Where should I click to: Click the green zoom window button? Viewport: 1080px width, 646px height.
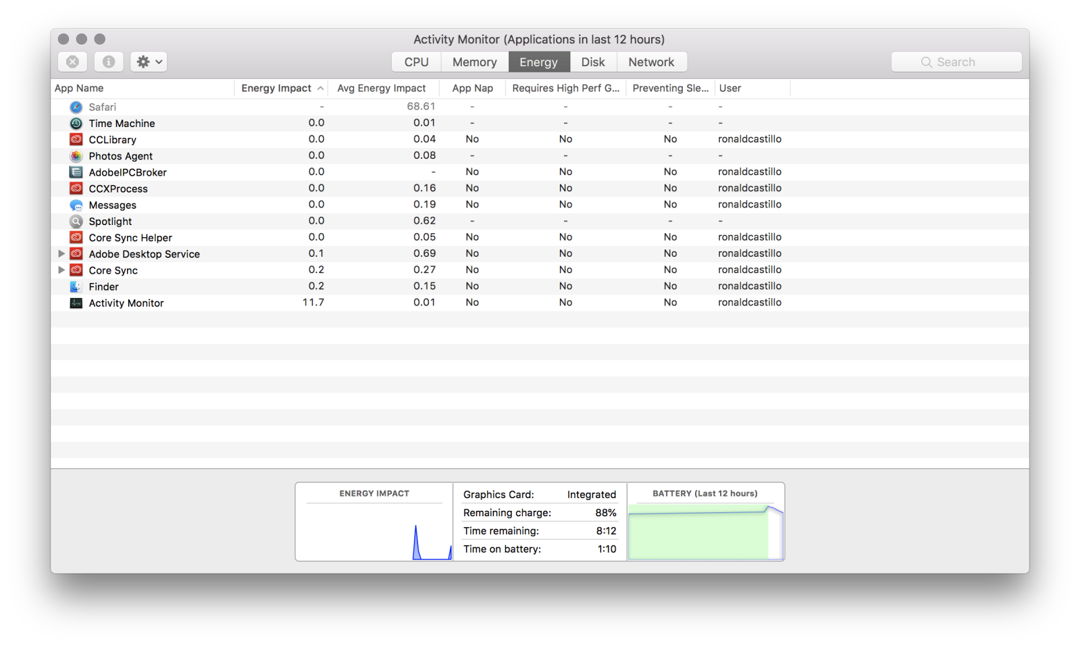tap(100, 39)
